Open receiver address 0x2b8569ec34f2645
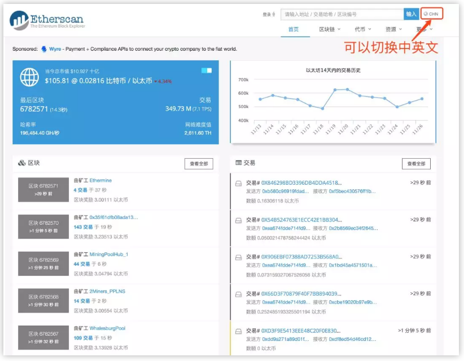This screenshot has width=464, height=361. pos(353,228)
